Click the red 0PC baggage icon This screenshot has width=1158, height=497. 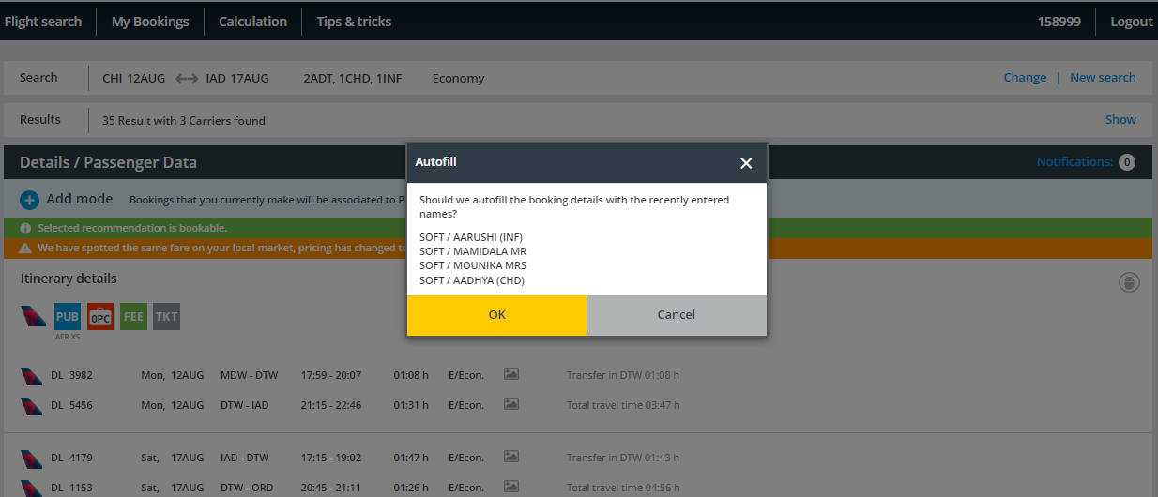coord(100,317)
